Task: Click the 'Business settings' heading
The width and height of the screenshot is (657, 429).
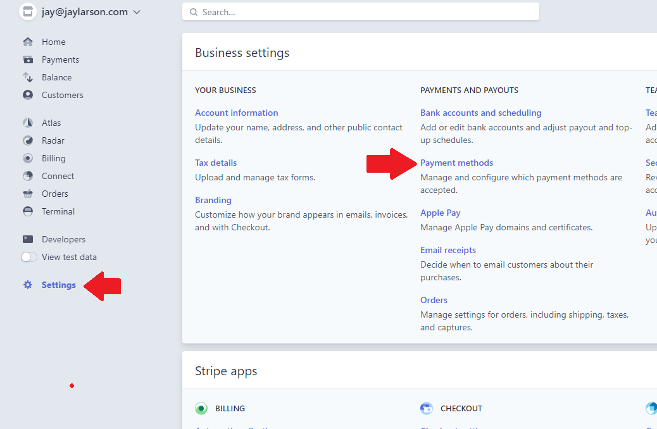Action: click(242, 53)
